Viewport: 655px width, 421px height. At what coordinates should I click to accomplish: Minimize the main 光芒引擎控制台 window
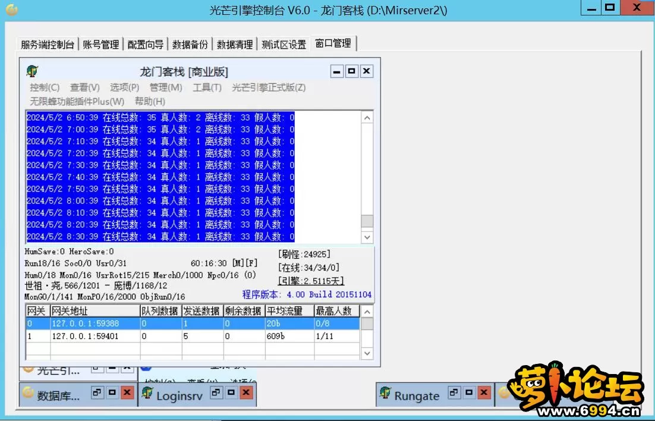coord(591,8)
